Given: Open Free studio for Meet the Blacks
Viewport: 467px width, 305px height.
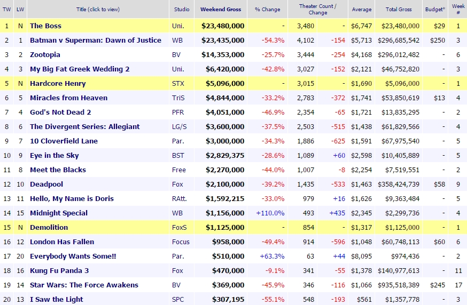Looking at the screenshot, I should point(178,170).
